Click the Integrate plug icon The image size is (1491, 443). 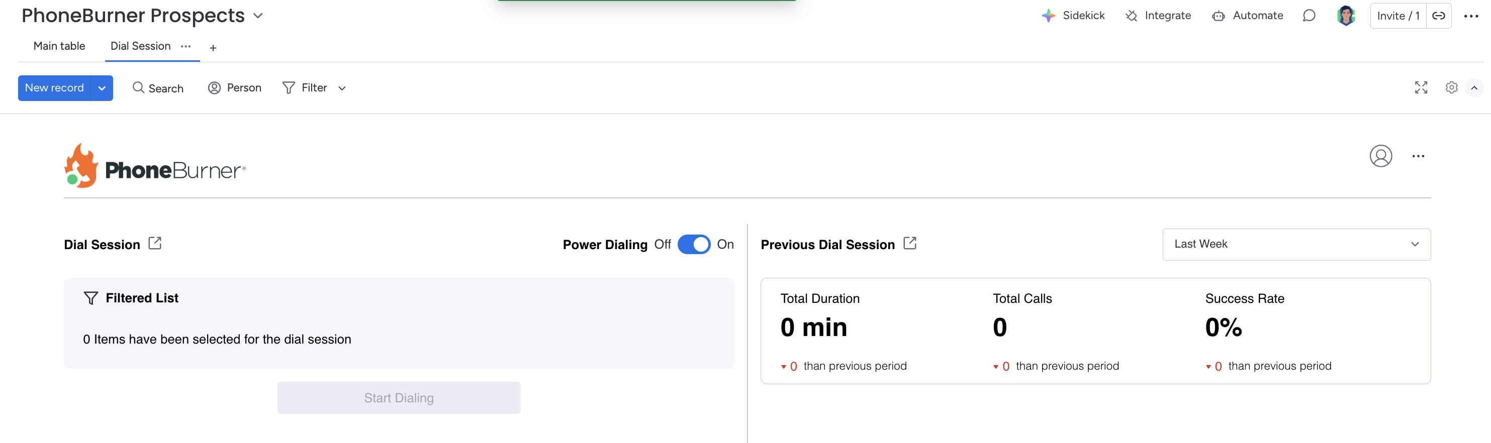coord(1131,16)
